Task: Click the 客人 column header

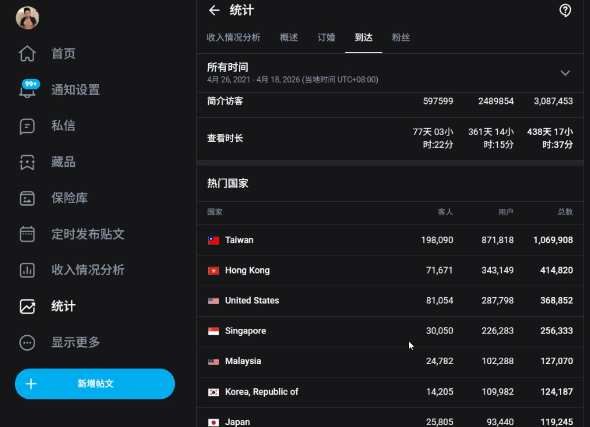Action: pos(445,212)
